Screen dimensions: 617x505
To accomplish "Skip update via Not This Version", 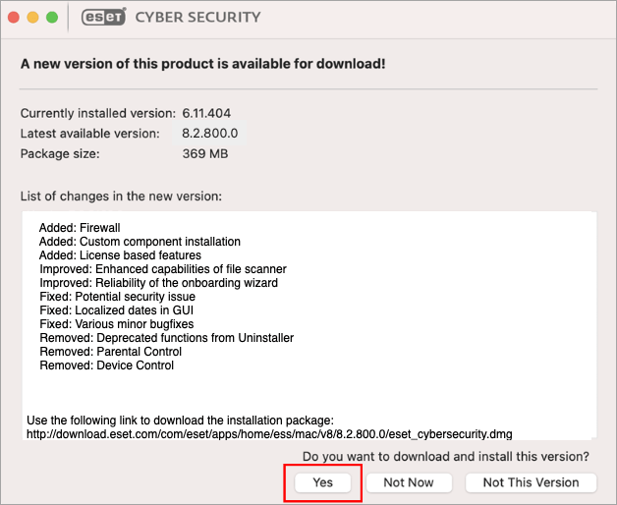I will click(x=531, y=482).
